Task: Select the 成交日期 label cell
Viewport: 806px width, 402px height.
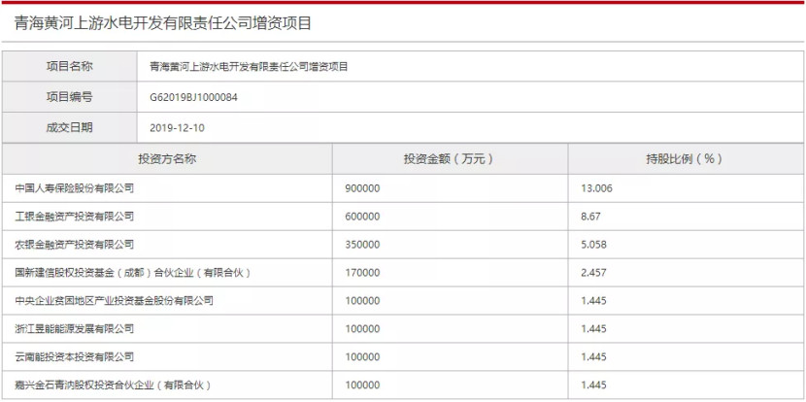Action: pyautogui.click(x=69, y=127)
